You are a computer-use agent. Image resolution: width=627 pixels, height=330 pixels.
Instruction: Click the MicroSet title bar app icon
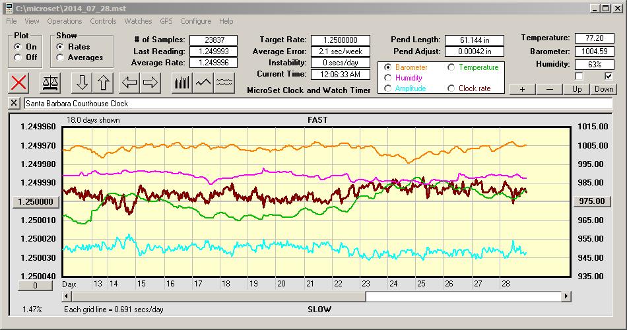9,8
